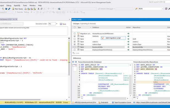Click the action arrow for BusinessEntity row
The height and width of the screenshot is (108, 170).
click(x=128, y=47)
